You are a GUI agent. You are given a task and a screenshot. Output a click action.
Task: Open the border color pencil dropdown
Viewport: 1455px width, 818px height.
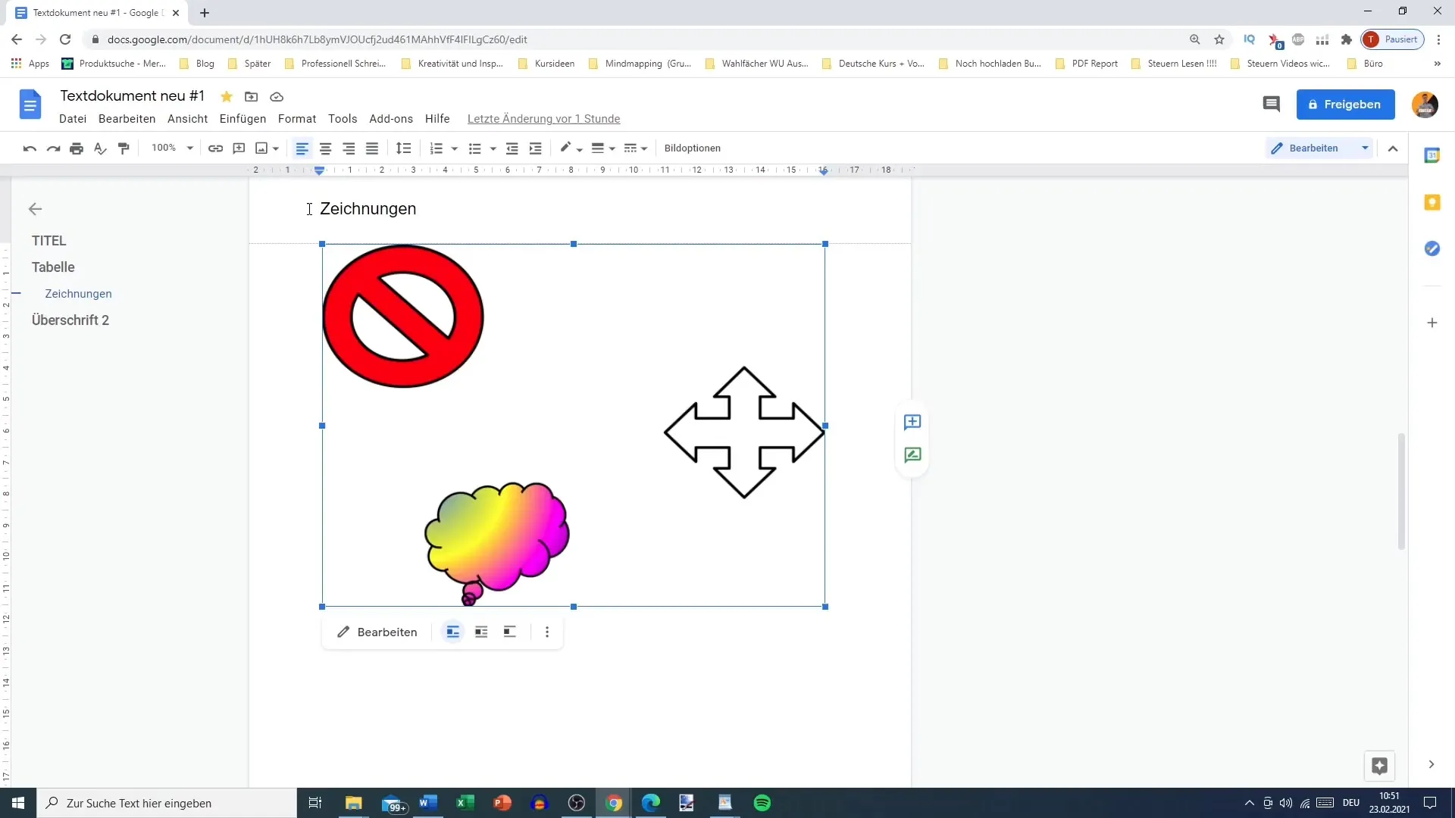(571, 148)
